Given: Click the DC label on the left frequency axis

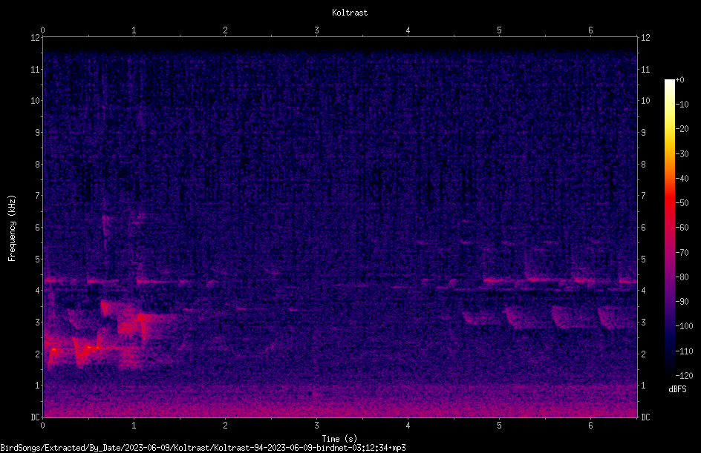Looking at the screenshot, I should tap(35, 417).
